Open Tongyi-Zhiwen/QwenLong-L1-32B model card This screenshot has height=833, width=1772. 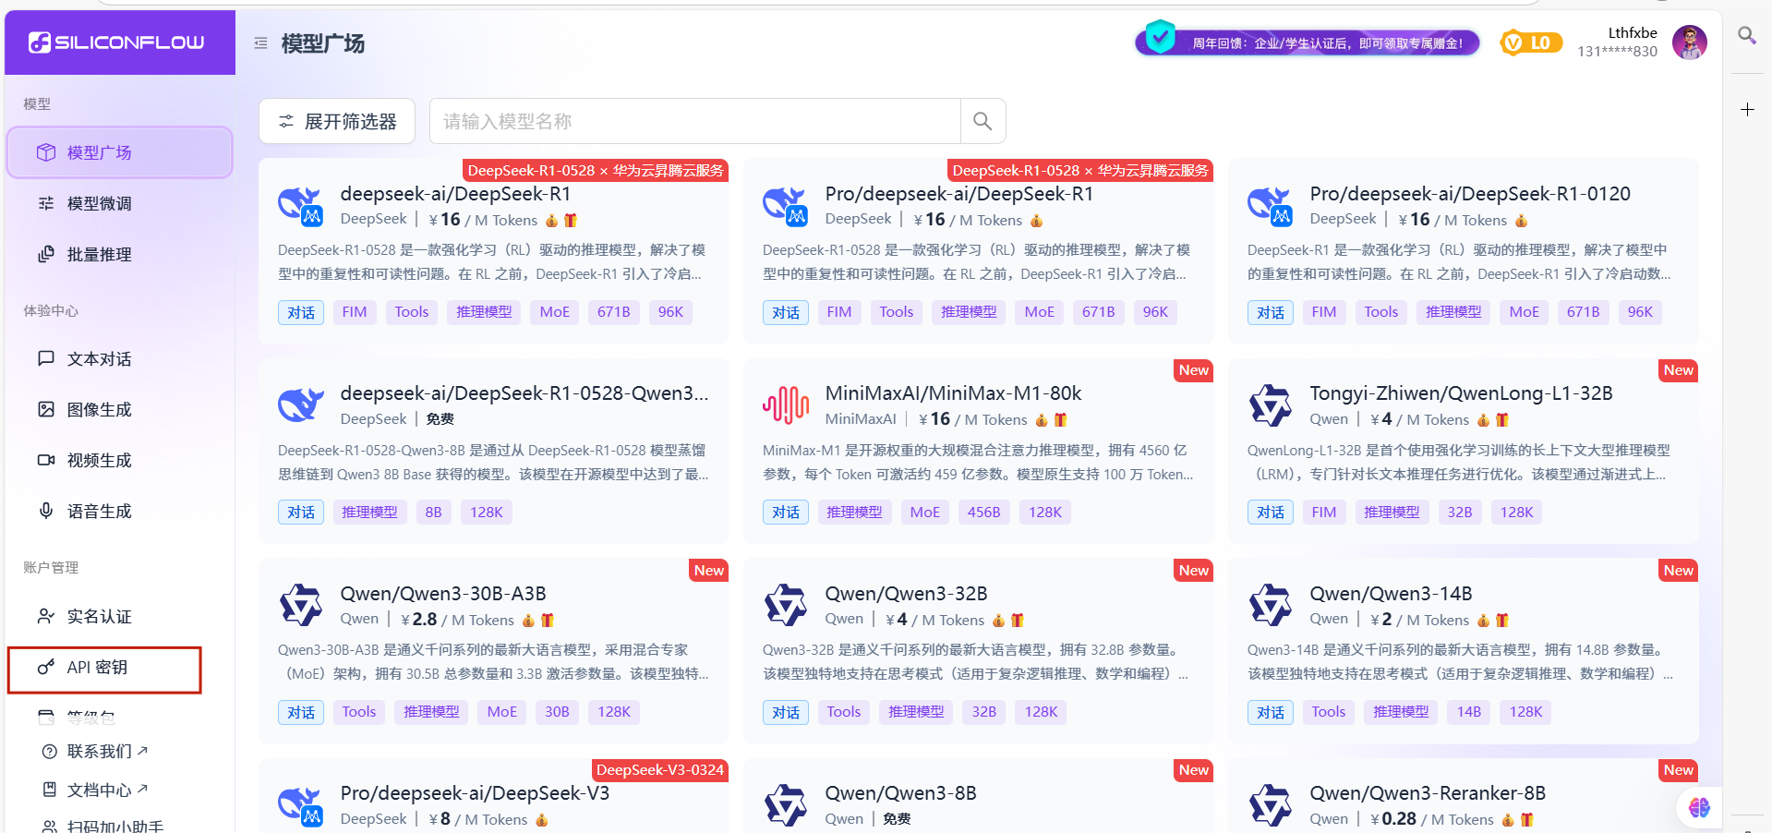1464,452
